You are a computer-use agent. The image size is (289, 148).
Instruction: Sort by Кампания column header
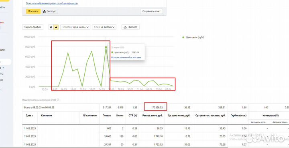(47, 116)
